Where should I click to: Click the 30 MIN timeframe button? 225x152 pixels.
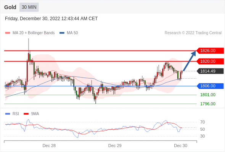click(x=29, y=7)
